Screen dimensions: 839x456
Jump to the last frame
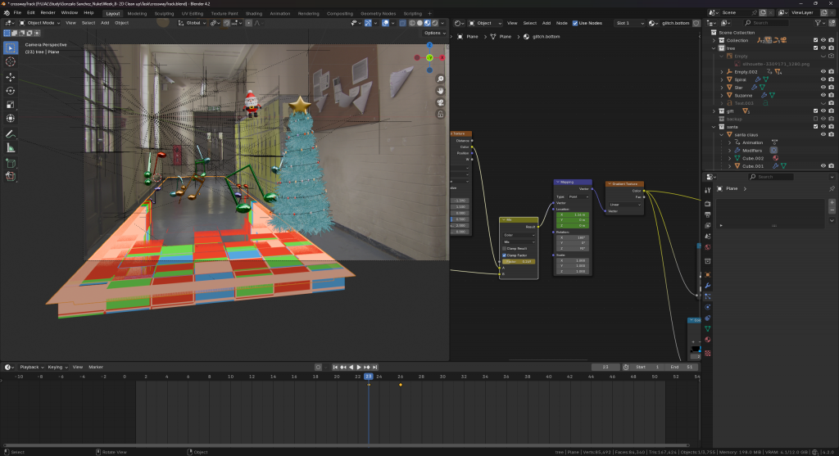click(375, 368)
